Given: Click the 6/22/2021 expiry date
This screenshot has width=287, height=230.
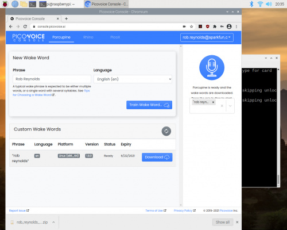Looking at the screenshot, I should pos(128,156).
